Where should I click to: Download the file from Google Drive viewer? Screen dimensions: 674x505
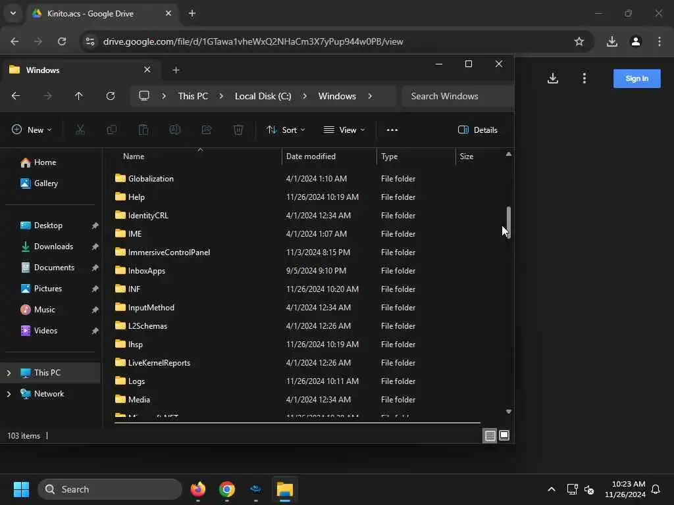(x=553, y=78)
